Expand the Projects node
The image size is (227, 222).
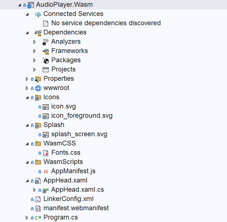[x=34, y=69]
